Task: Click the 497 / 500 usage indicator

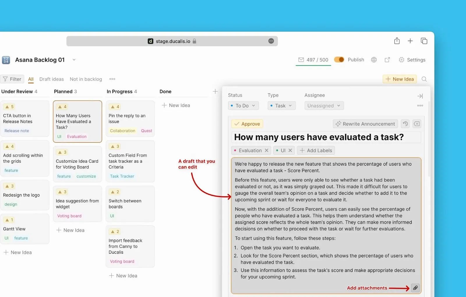Action: (313, 60)
